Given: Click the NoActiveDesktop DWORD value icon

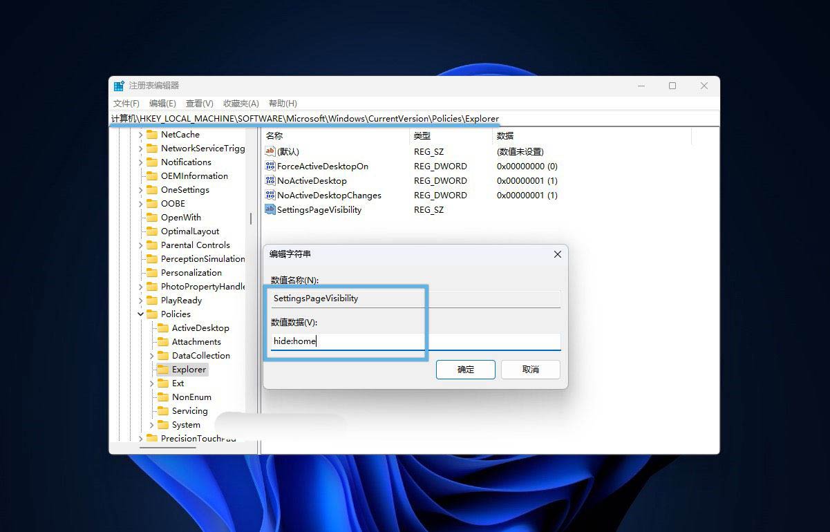Looking at the screenshot, I should [270, 181].
